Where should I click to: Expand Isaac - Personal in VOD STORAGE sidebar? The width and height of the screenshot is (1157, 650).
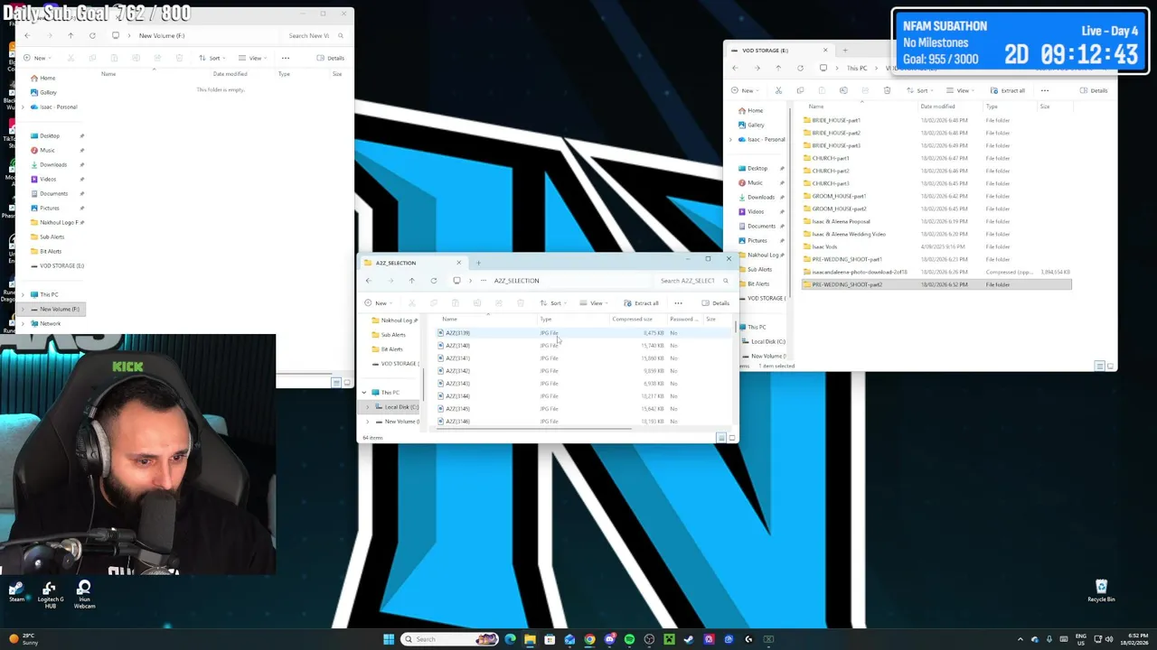coord(730,139)
